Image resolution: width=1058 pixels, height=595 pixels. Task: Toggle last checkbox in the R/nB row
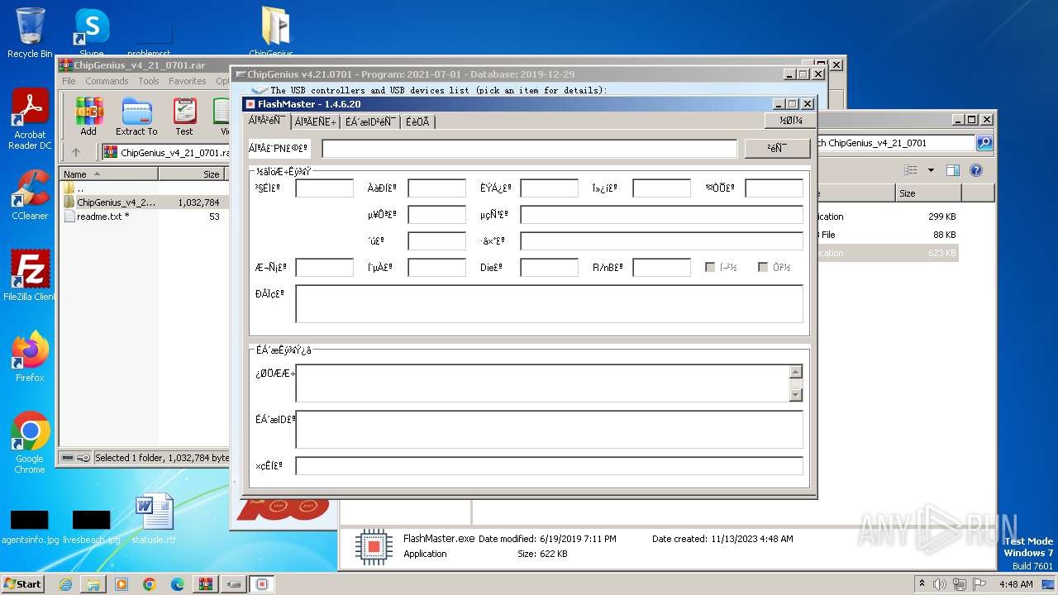point(763,267)
